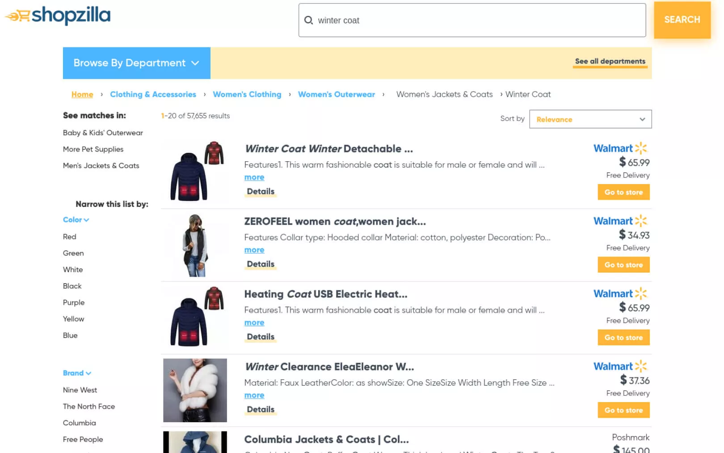Screen dimensions: 724x453
Task: Open Clothing & Accessories breadcrumb
Action: tap(153, 94)
